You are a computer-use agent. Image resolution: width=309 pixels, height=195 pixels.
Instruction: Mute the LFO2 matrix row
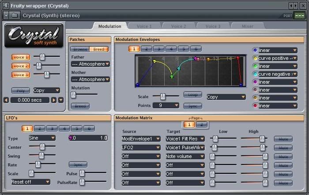[x=283, y=147]
